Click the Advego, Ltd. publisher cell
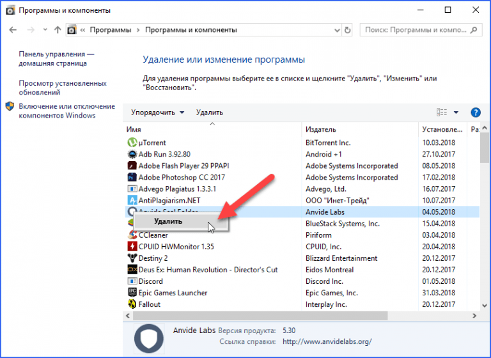 click(x=325, y=189)
